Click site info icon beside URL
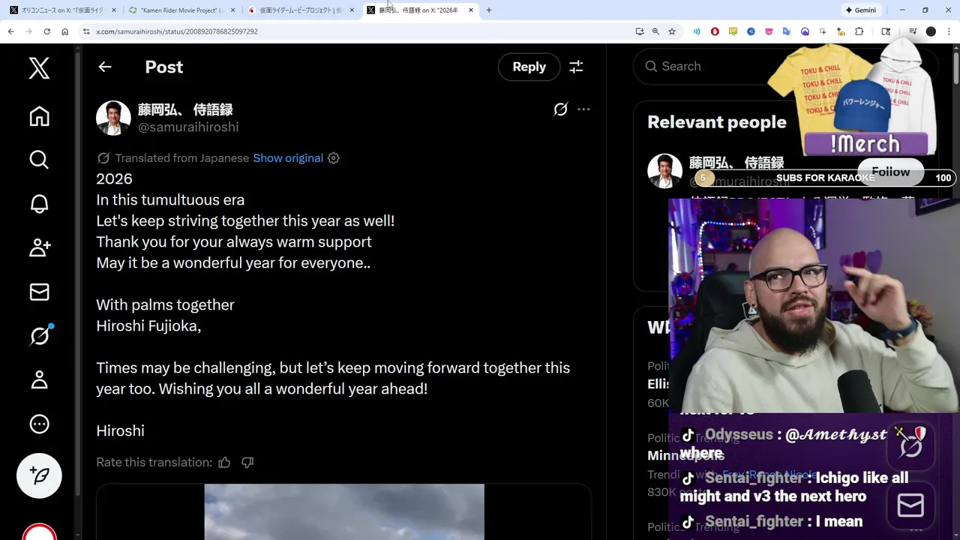 pyautogui.click(x=86, y=31)
